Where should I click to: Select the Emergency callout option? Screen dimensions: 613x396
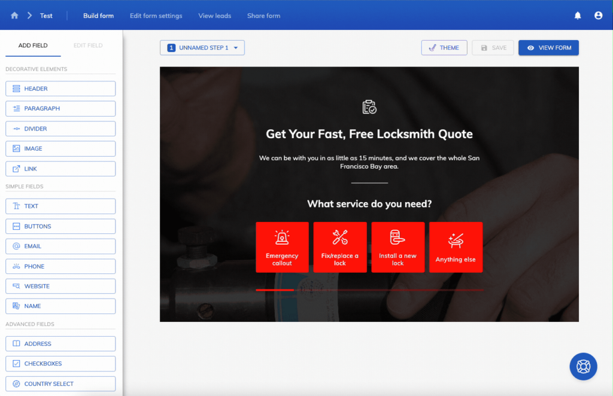point(283,247)
